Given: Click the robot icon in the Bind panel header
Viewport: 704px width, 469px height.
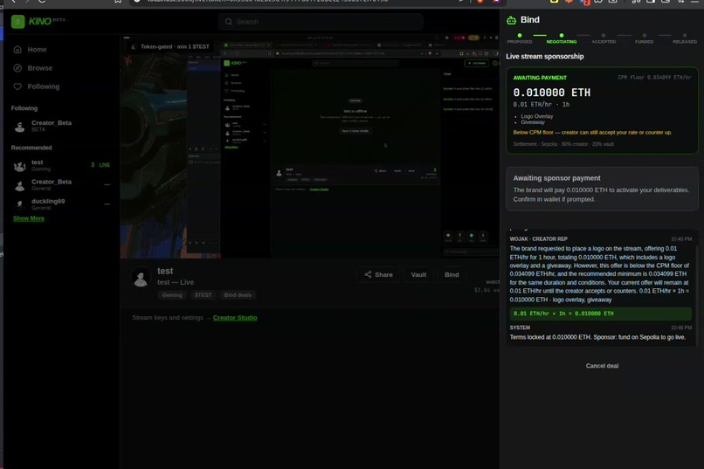Looking at the screenshot, I should click(511, 20).
